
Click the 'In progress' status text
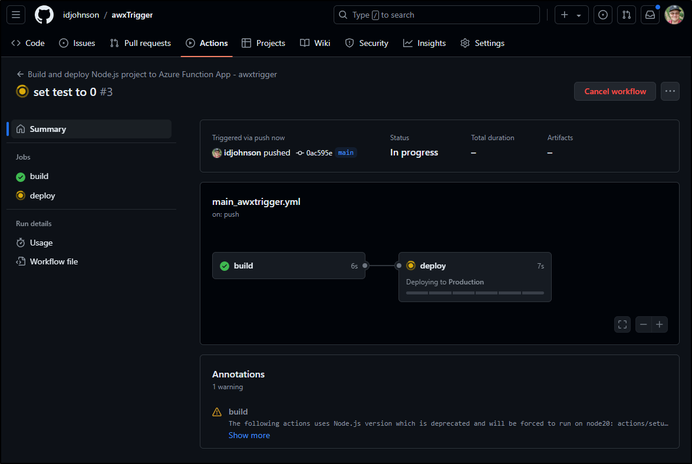(414, 153)
